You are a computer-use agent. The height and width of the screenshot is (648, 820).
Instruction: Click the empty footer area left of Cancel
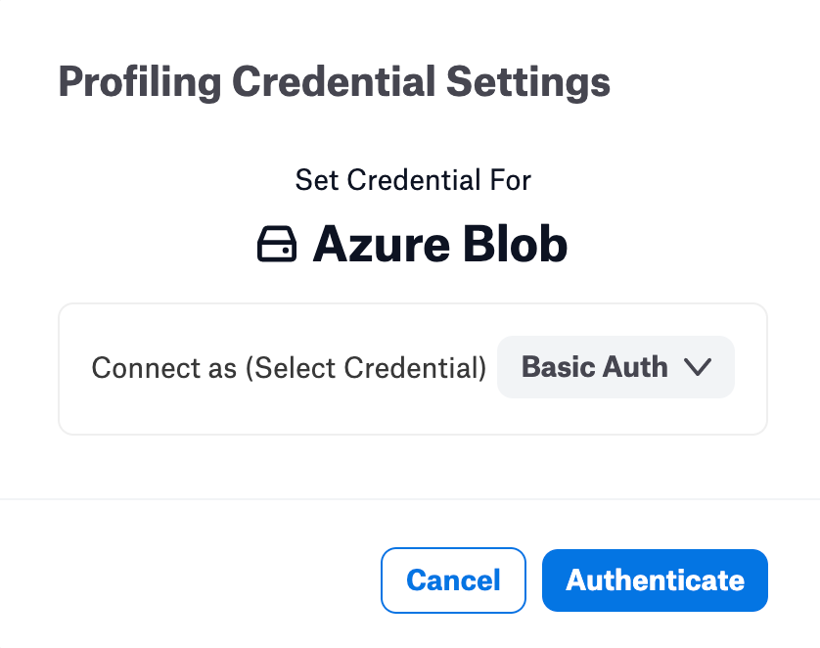tap(191, 580)
